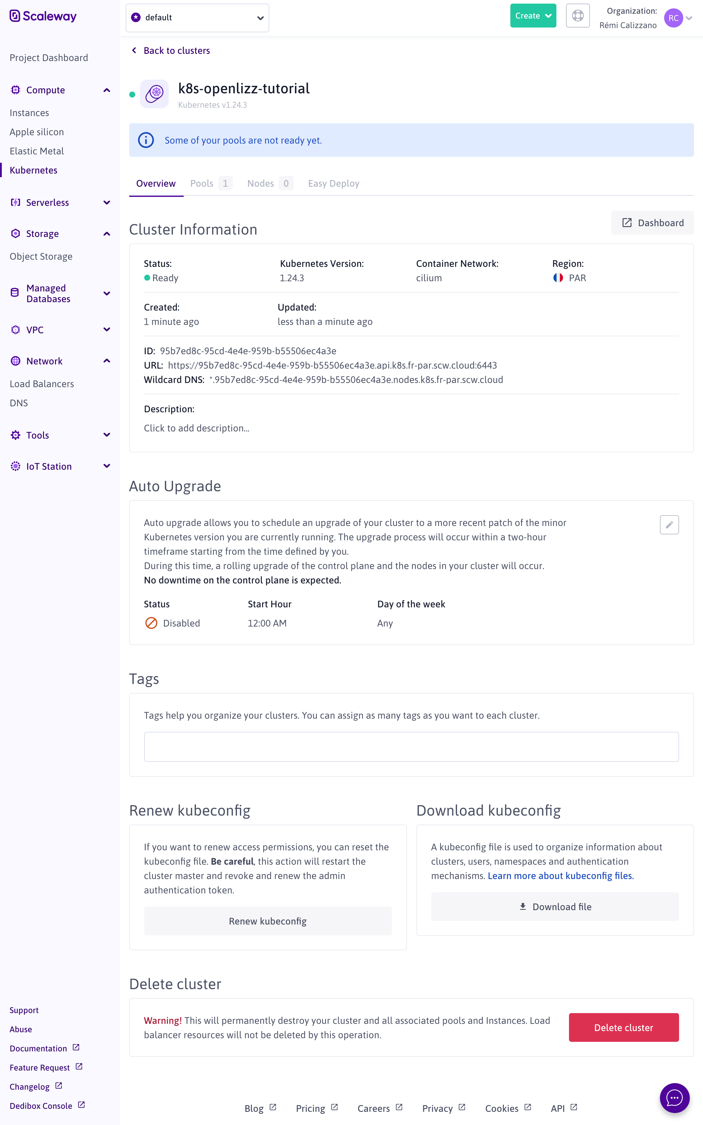703x1125 pixels.
Task: Expand the Serverless sidebar section
Action: [x=106, y=203]
